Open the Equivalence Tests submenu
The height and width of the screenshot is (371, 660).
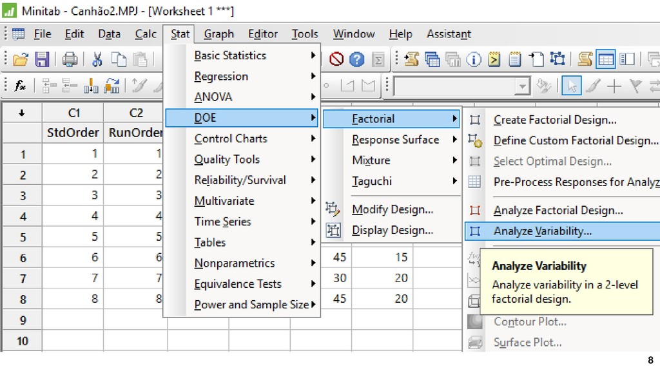tap(242, 284)
